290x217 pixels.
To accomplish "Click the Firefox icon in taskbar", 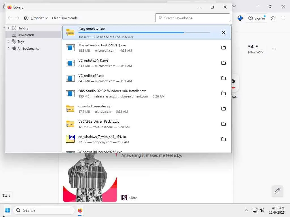I will point(80,210).
